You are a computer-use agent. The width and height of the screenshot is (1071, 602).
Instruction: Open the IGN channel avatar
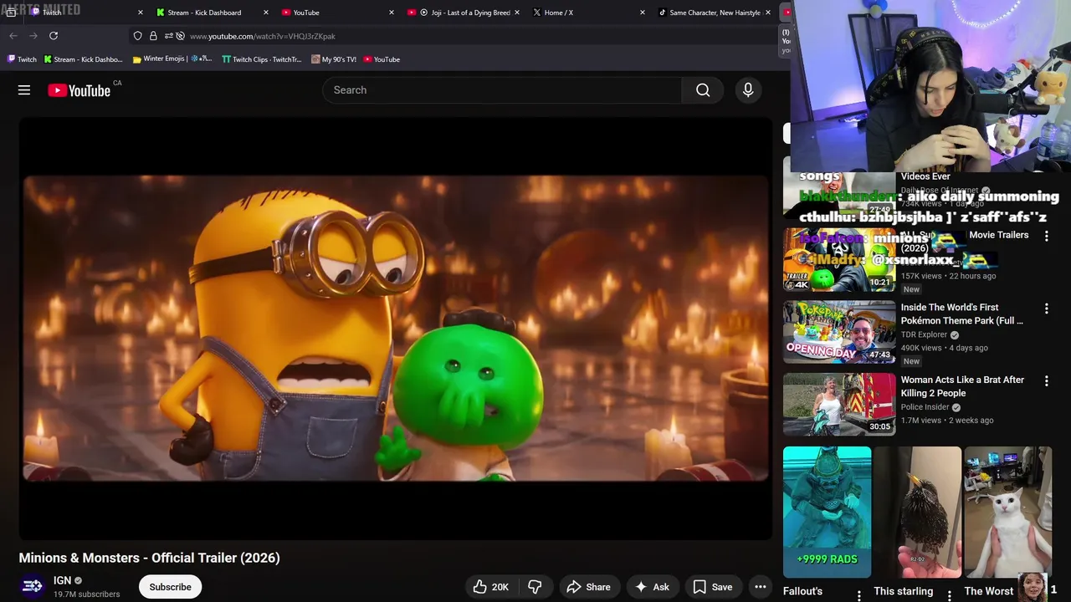coord(33,586)
